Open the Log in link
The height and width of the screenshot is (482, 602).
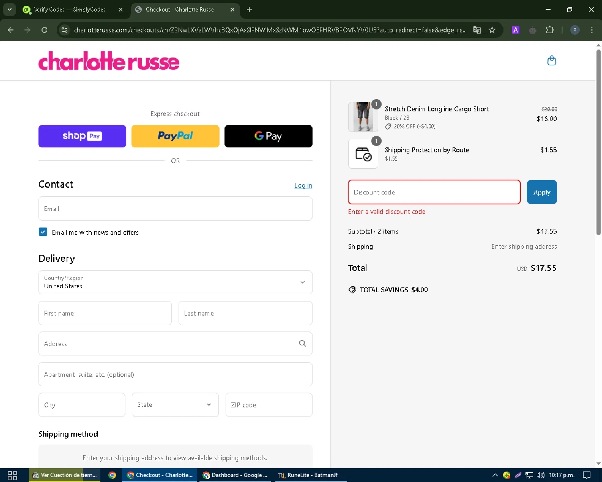[x=303, y=185]
